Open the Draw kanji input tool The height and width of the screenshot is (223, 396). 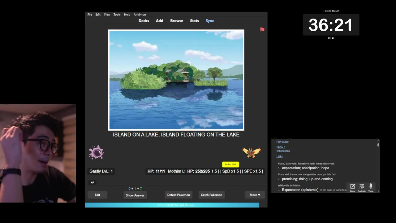point(352,187)
